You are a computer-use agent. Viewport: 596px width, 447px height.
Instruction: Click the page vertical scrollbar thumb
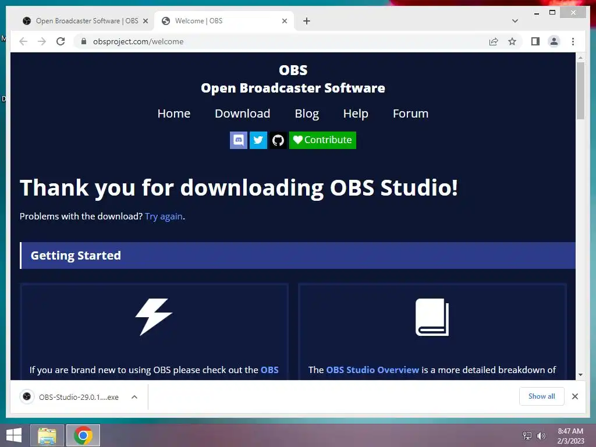click(580, 90)
